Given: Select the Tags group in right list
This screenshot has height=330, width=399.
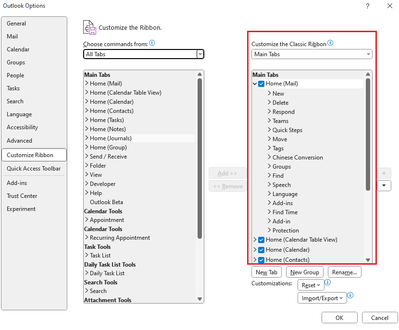Looking at the screenshot, I should [x=278, y=148].
